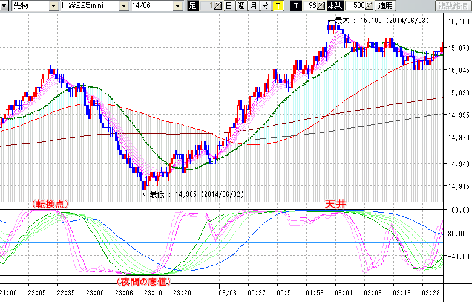Click the 96 tick value field
Viewport: 472px width, 302px height.
pos(310,6)
